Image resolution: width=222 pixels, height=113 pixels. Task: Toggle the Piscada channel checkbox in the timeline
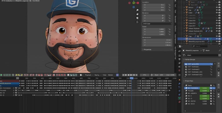pyautogui.click(x=16, y=90)
